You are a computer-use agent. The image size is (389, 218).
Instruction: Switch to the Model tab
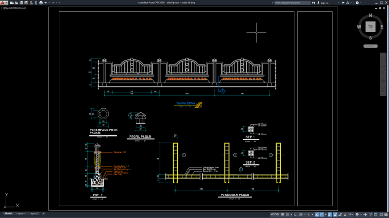pos(8,213)
